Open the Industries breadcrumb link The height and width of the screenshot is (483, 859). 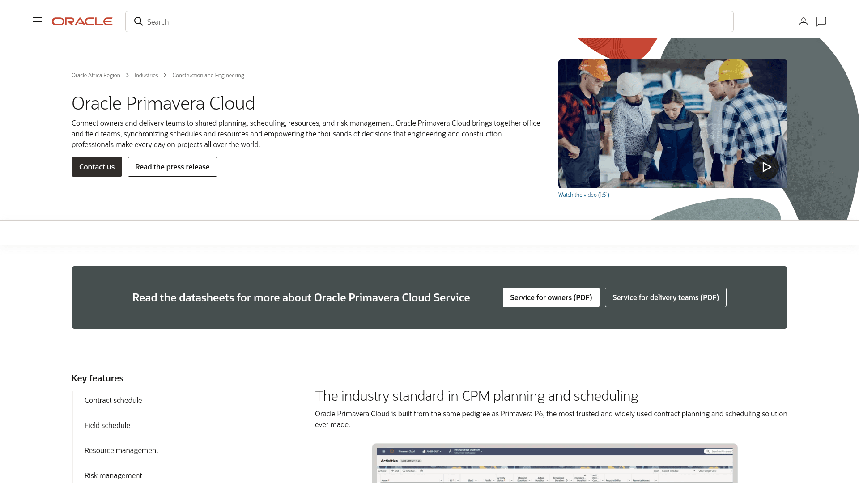[x=146, y=75]
